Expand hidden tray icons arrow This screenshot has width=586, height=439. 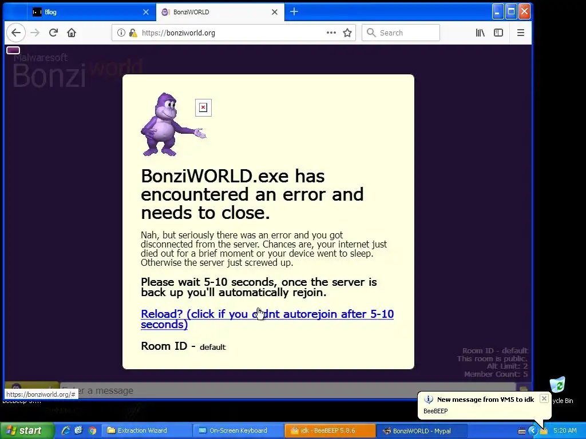(533, 431)
